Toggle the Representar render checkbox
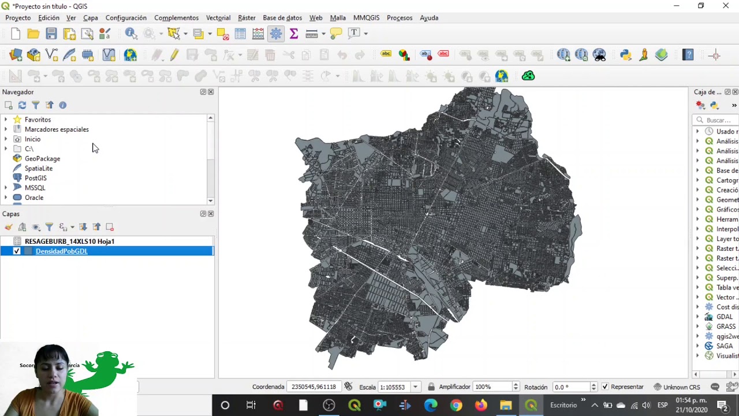The image size is (739, 416). point(604,387)
